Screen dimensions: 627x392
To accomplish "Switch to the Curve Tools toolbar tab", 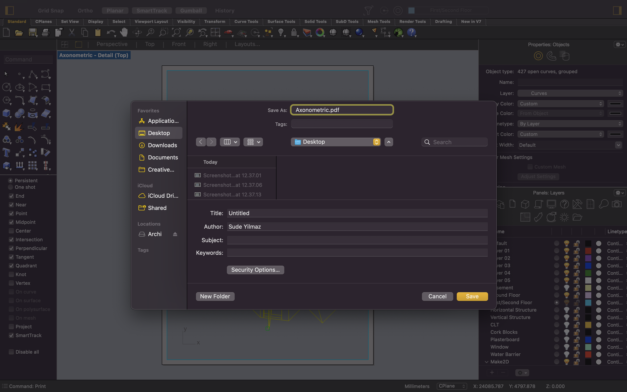I will 246,22.
